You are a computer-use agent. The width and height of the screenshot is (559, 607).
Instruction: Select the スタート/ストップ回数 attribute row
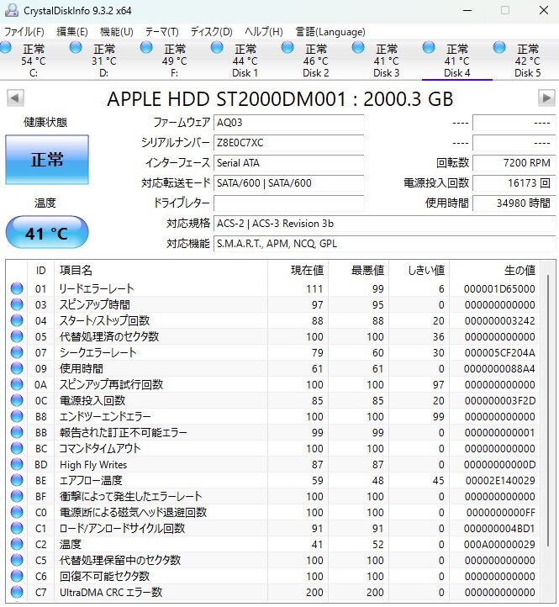[x=272, y=320]
